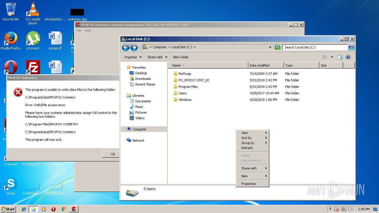Image resolution: width=379 pixels, height=213 pixels.
Task: Open Music library
Action: (x=139, y=107)
